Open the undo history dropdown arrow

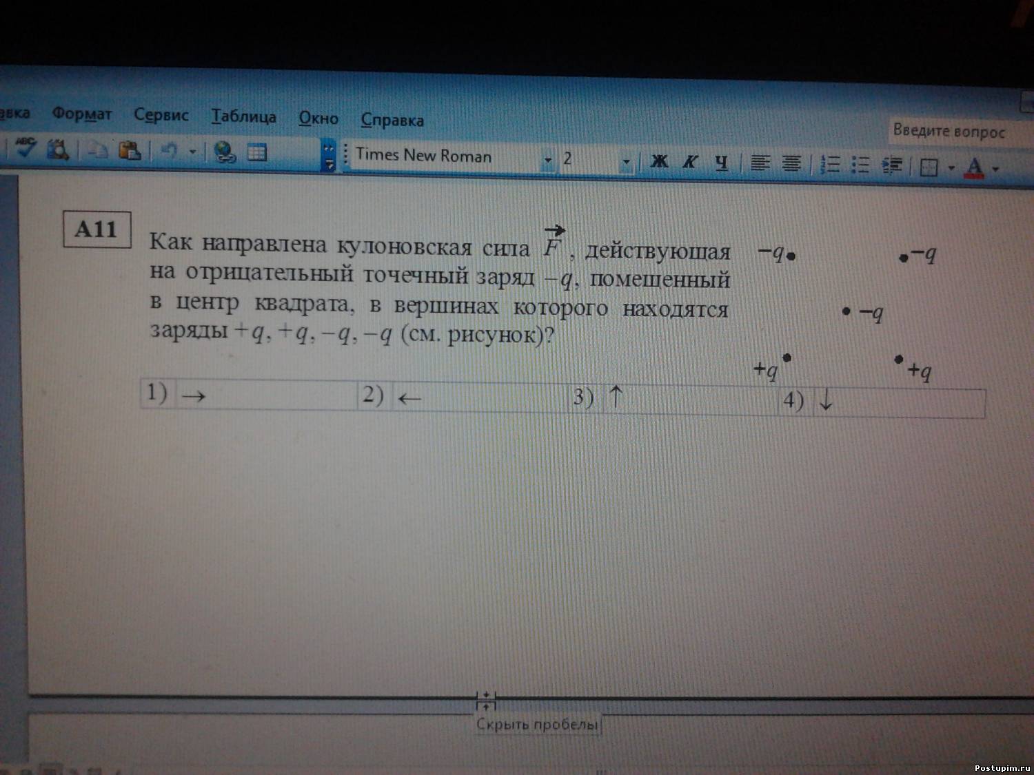[193, 152]
